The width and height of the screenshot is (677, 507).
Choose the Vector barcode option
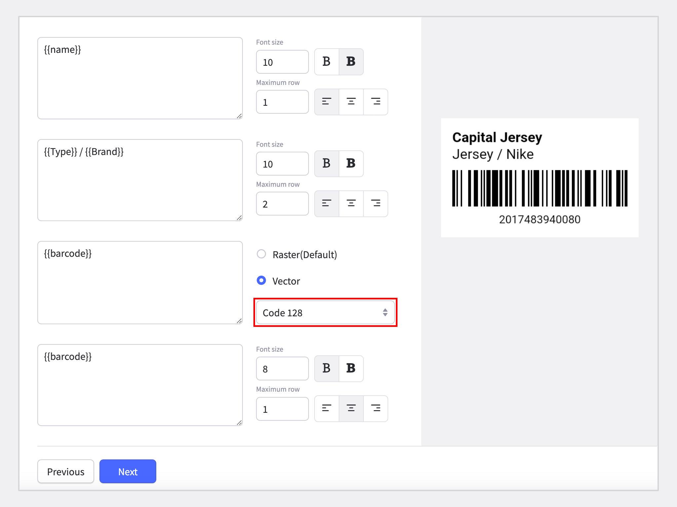261,281
